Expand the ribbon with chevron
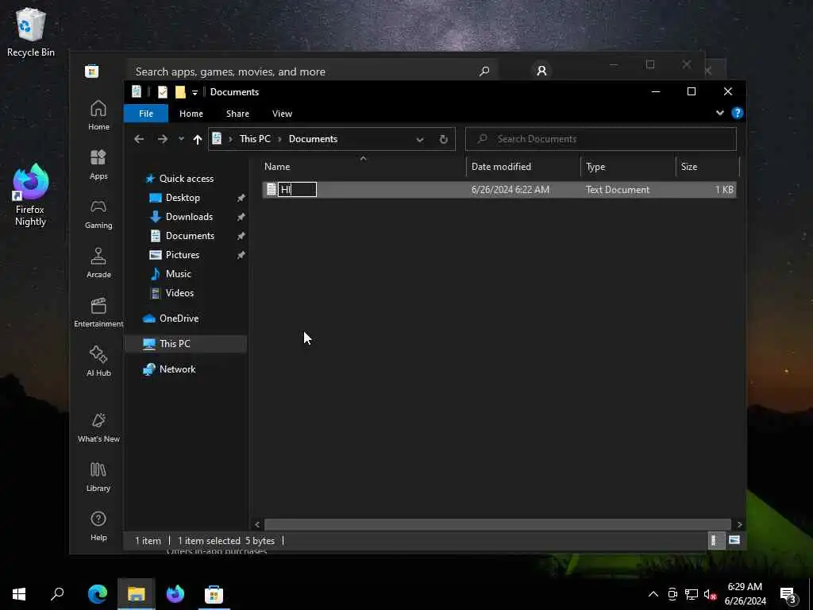The height and width of the screenshot is (610, 813). tap(719, 113)
